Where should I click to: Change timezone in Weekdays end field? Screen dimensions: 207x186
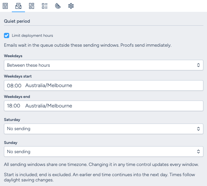tap(49, 106)
